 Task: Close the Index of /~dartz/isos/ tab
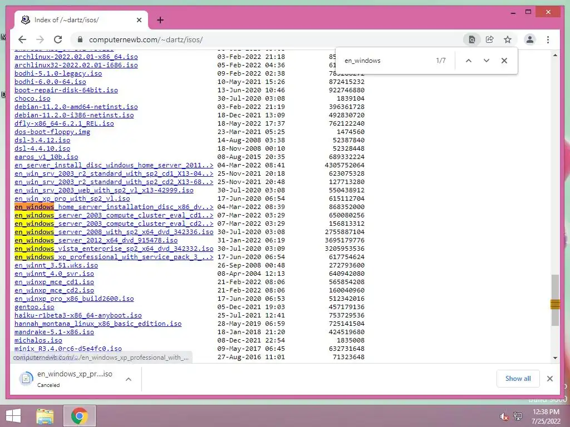(x=139, y=20)
